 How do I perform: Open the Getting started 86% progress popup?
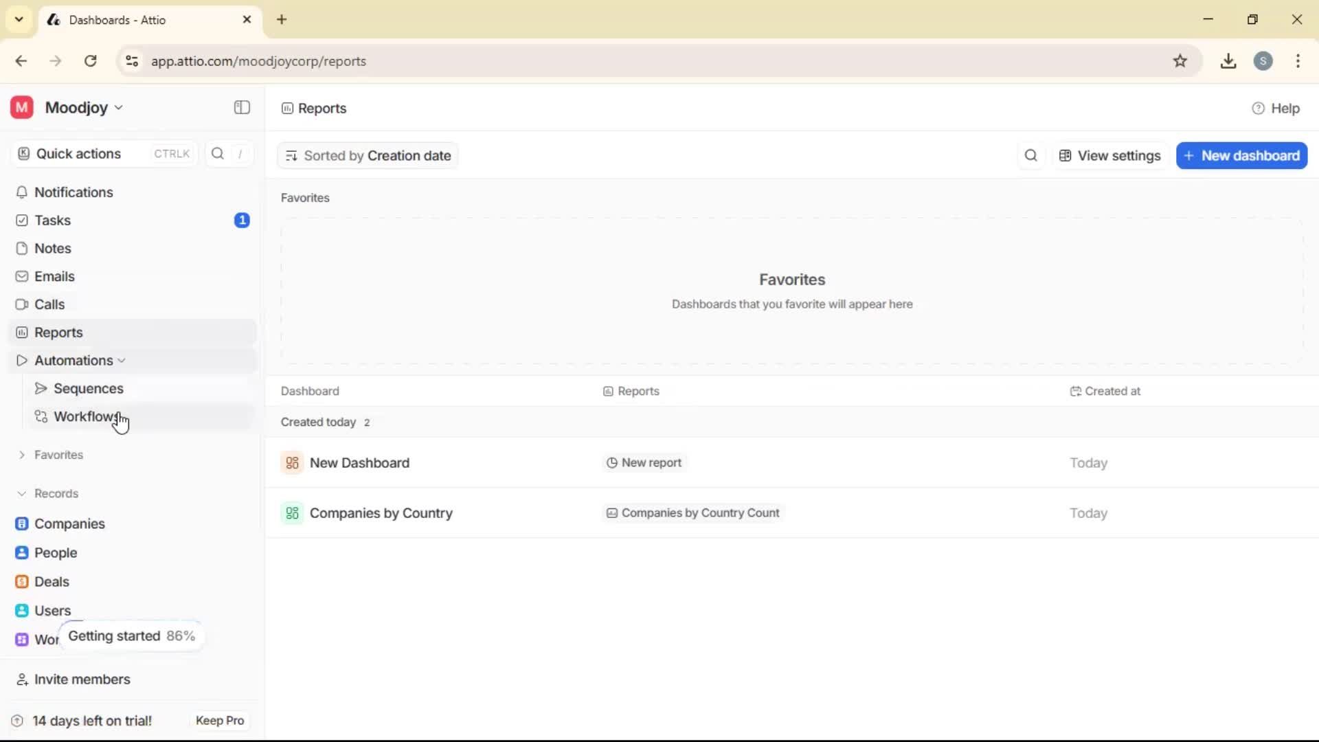(x=131, y=636)
